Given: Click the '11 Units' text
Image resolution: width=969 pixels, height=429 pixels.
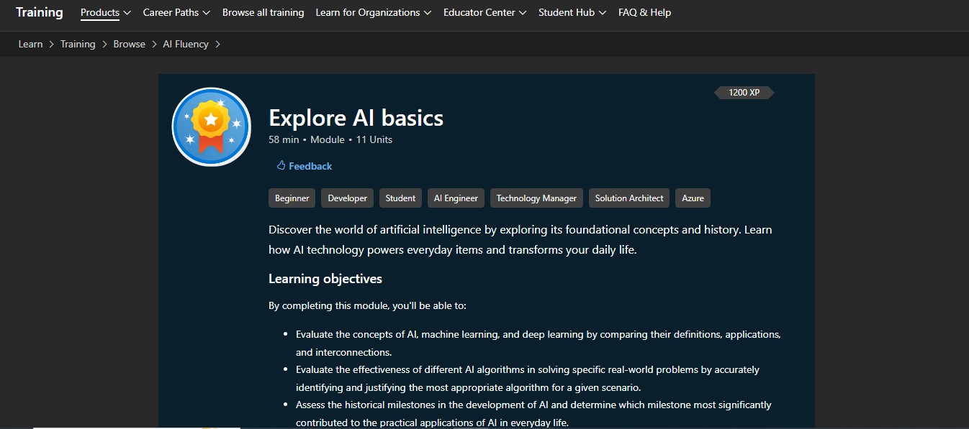Looking at the screenshot, I should [x=374, y=139].
